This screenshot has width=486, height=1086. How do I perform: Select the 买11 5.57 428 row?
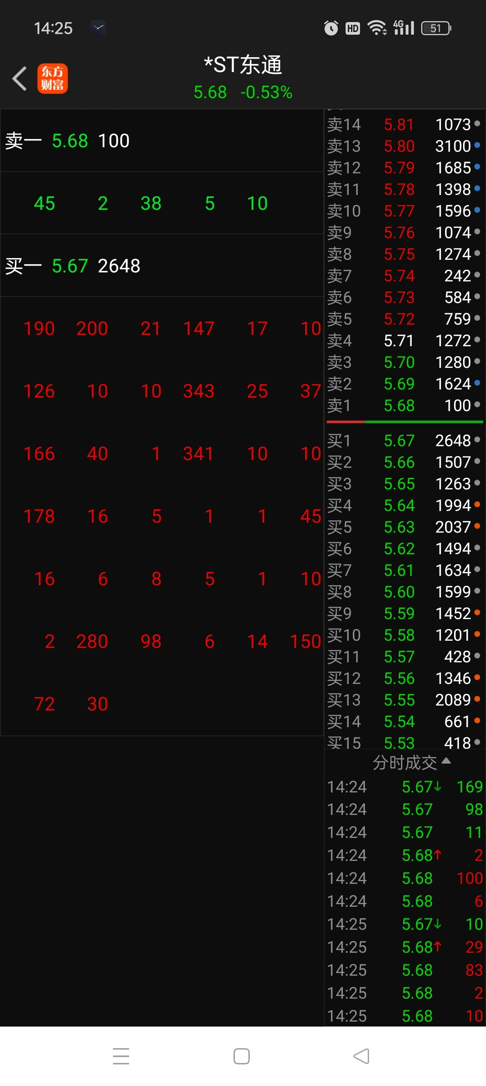[x=404, y=656]
